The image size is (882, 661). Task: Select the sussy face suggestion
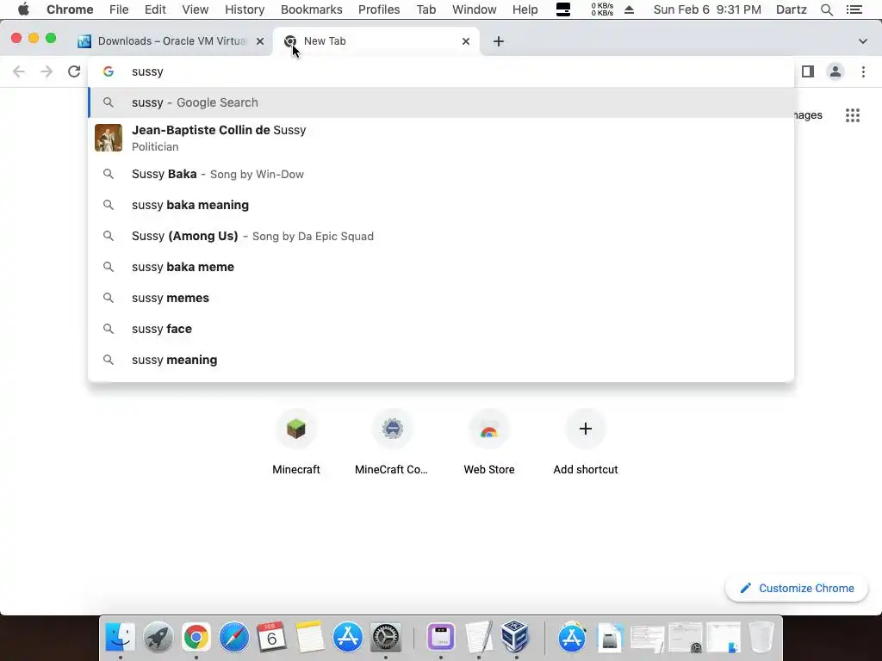(x=441, y=329)
